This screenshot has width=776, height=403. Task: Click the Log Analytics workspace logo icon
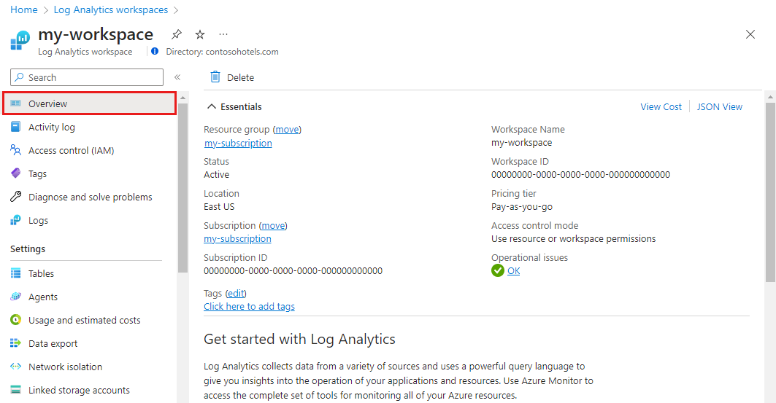tap(20, 40)
